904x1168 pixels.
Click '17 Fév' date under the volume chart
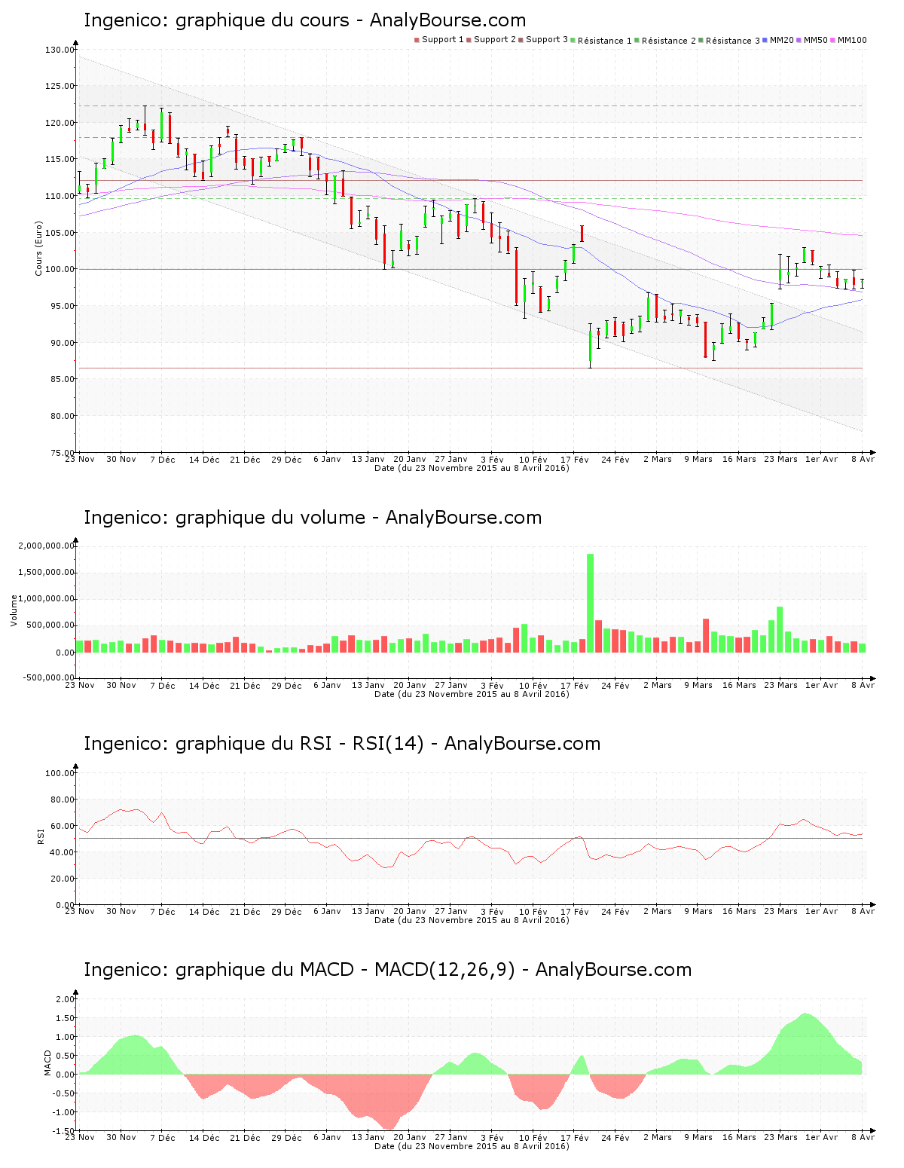click(x=575, y=685)
